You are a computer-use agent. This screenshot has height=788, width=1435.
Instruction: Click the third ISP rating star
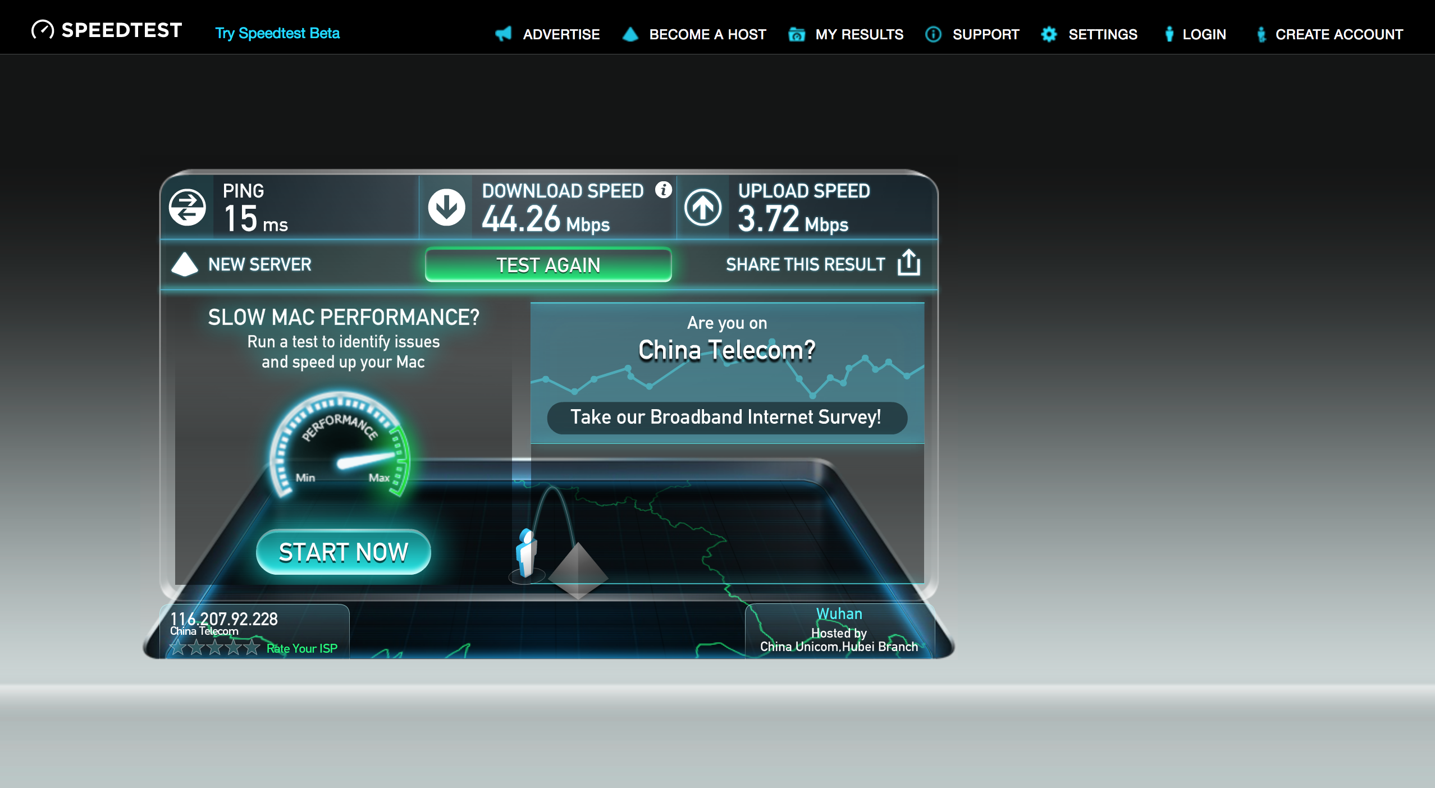coord(215,647)
